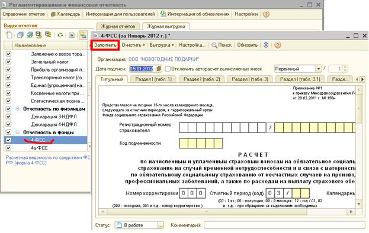Toggle checkbox for Транспортный налог
The image size is (369, 233).
click(8, 77)
